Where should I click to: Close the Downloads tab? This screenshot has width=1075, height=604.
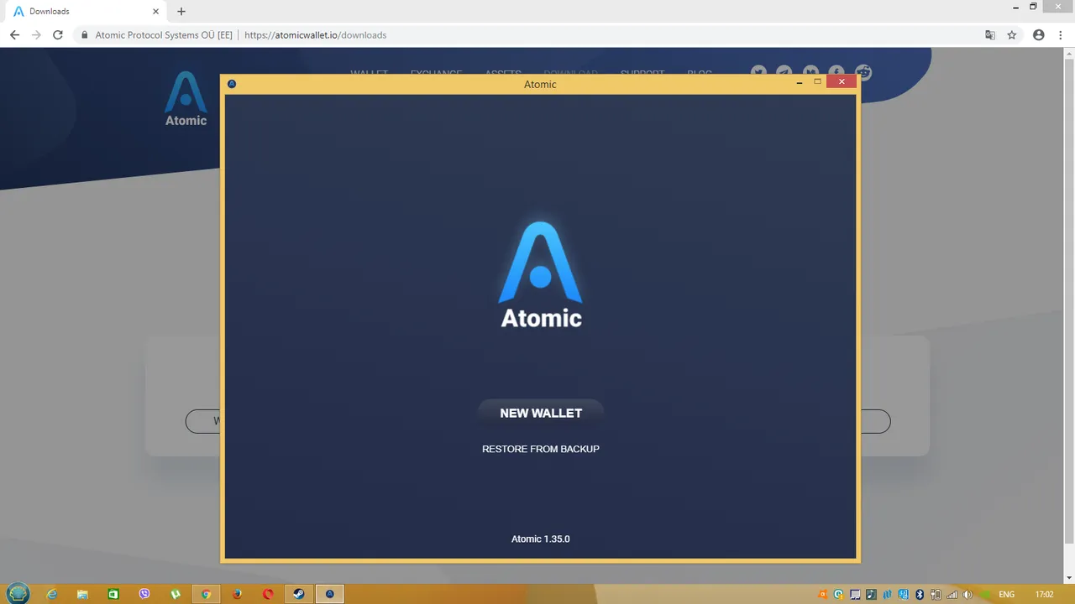[x=155, y=12]
